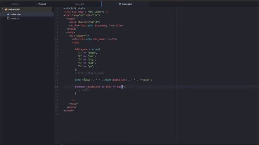The height and width of the screenshot is (145, 259).
Task: Click the closing </html> tag
Action: pos(68,110)
